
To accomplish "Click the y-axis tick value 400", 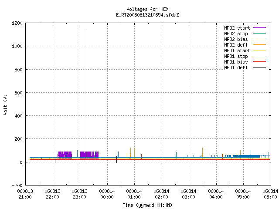I will click(18, 116).
